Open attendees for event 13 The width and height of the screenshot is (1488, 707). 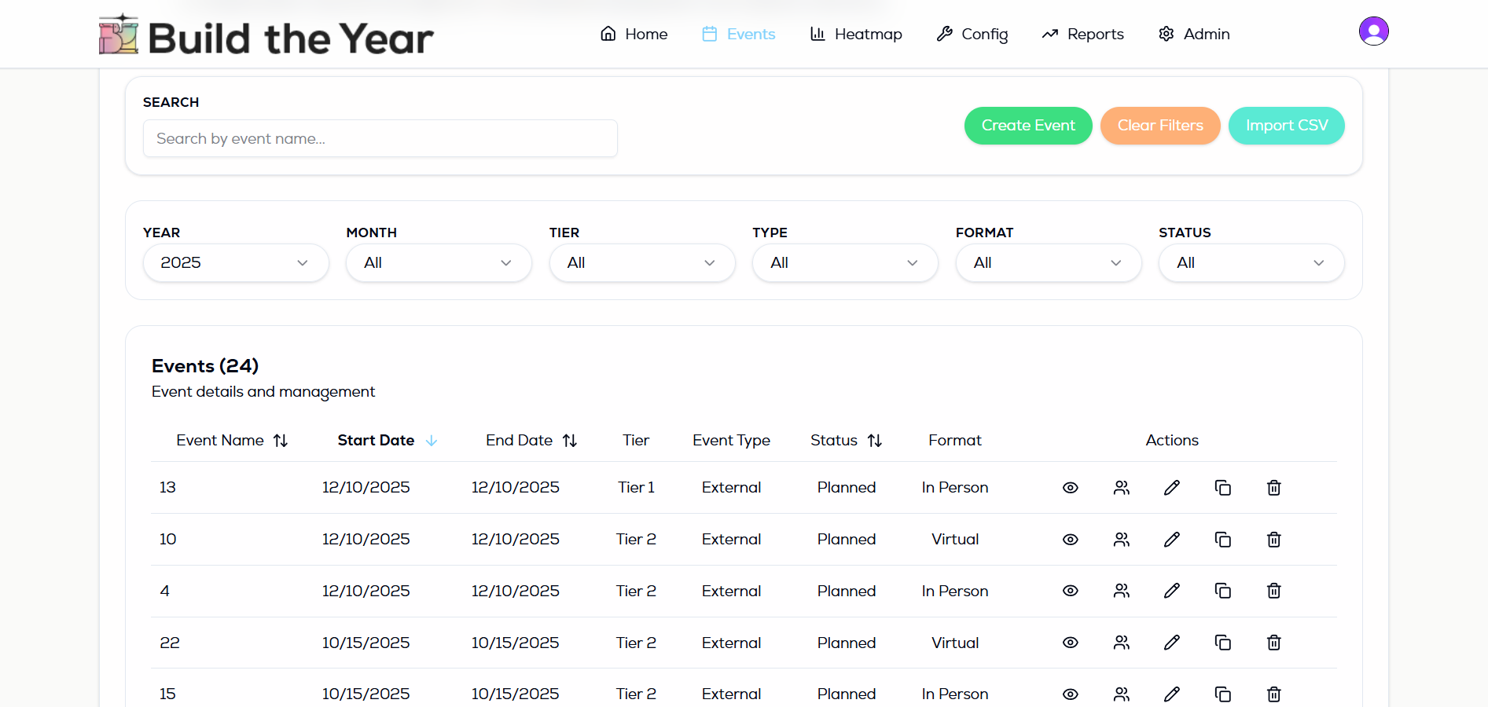click(1122, 488)
